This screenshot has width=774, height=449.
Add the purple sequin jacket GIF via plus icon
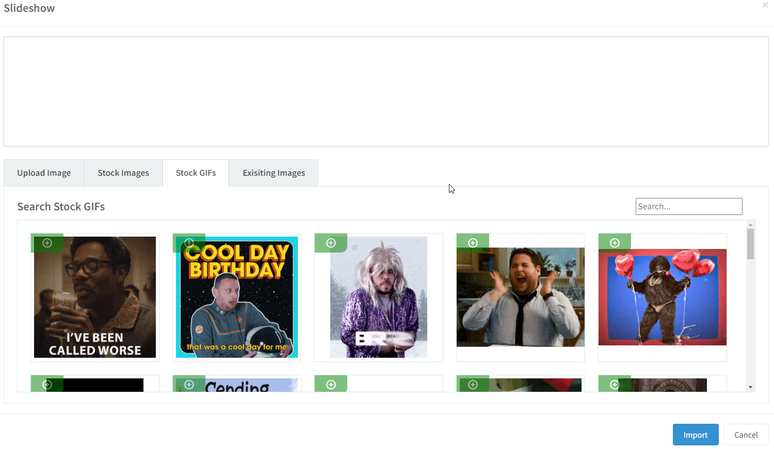point(331,243)
